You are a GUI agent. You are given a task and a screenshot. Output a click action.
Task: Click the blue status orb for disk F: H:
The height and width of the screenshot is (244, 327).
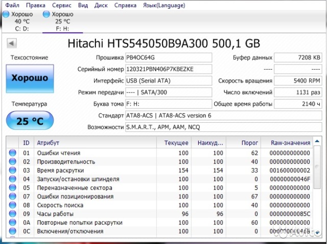coord(46,14)
